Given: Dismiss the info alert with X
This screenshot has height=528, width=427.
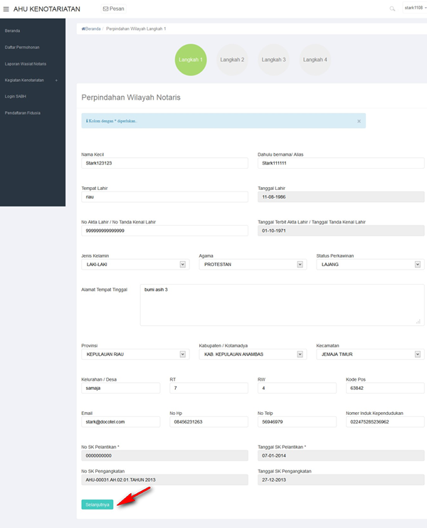Looking at the screenshot, I should (359, 121).
